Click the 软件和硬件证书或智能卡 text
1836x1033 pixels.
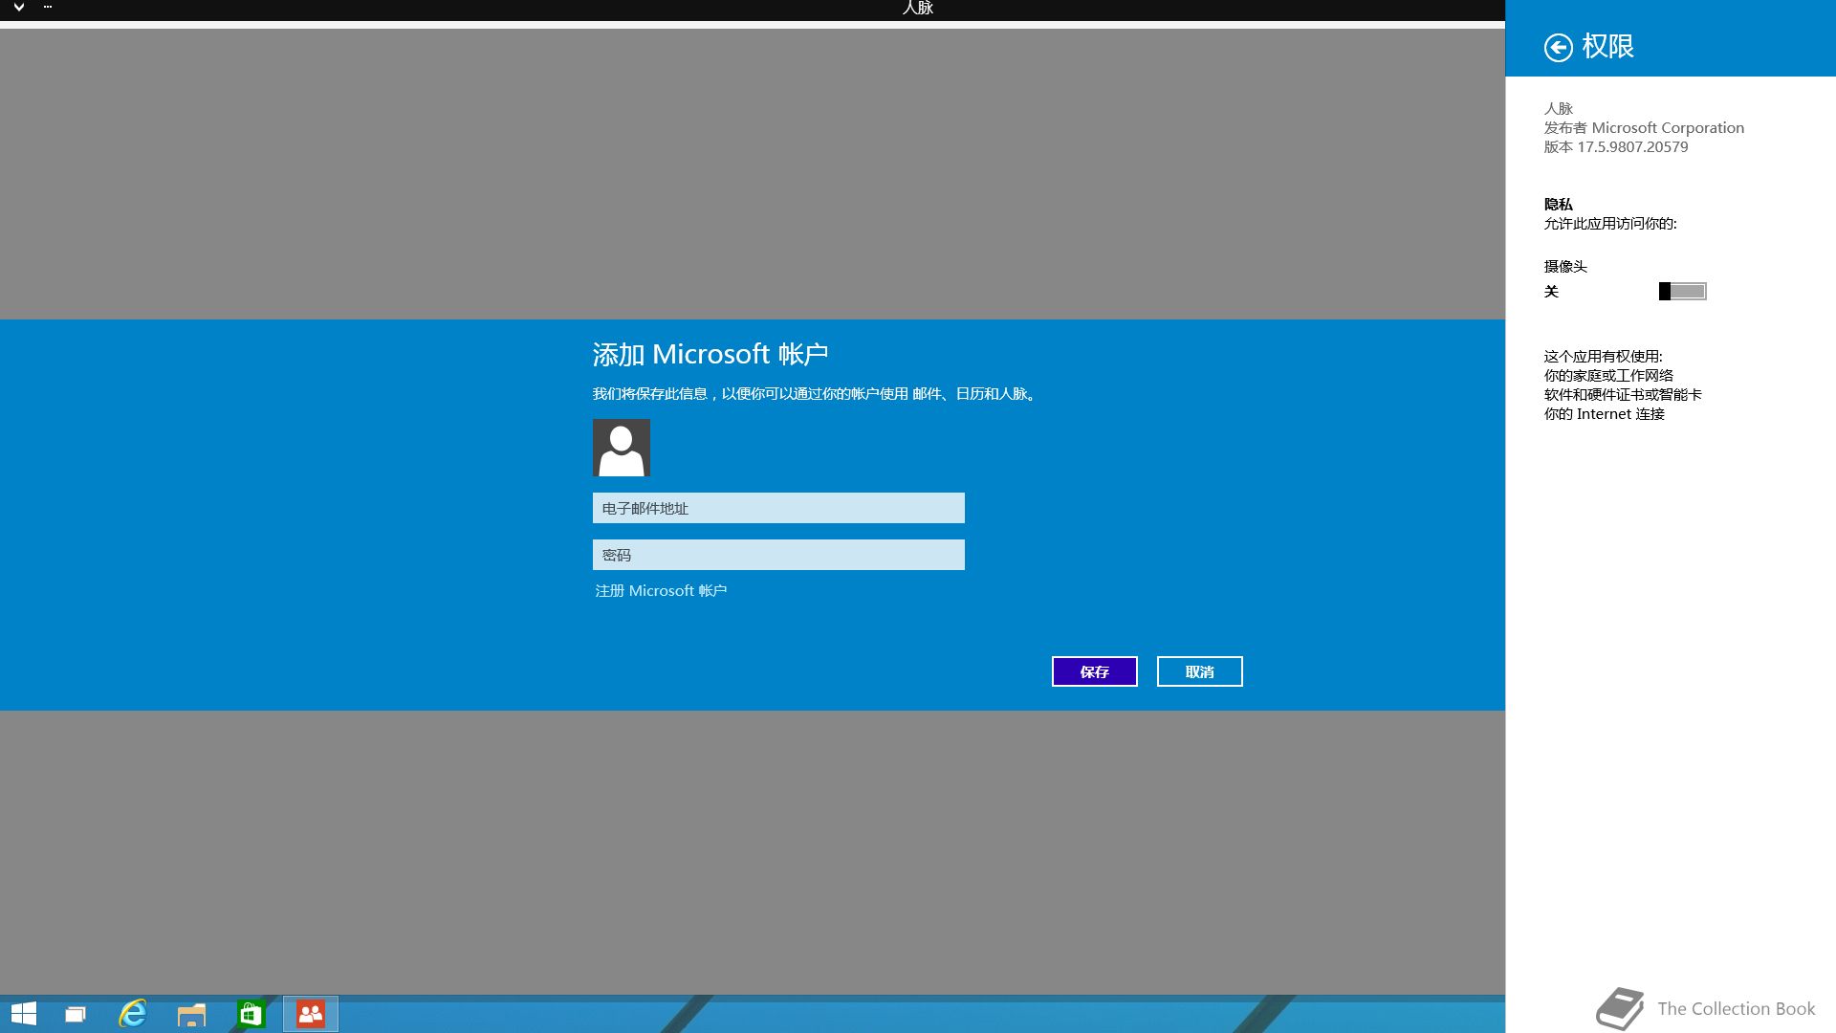[1623, 395]
